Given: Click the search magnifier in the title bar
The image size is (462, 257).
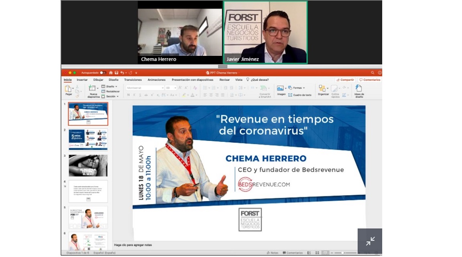Looking at the screenshot, I should point(373,73).
